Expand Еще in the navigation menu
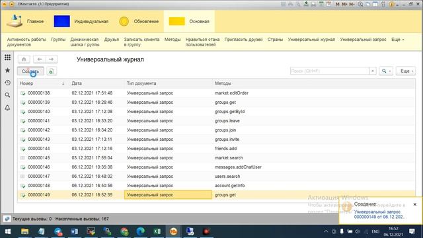 398,40
